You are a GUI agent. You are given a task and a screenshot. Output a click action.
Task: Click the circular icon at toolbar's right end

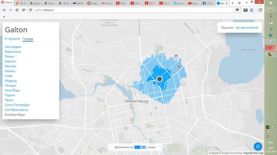[260, 10]
